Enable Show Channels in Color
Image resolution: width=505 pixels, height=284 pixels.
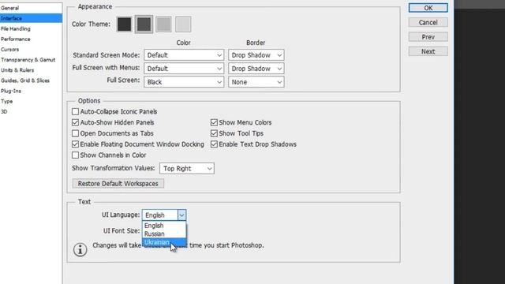point(76,155)
